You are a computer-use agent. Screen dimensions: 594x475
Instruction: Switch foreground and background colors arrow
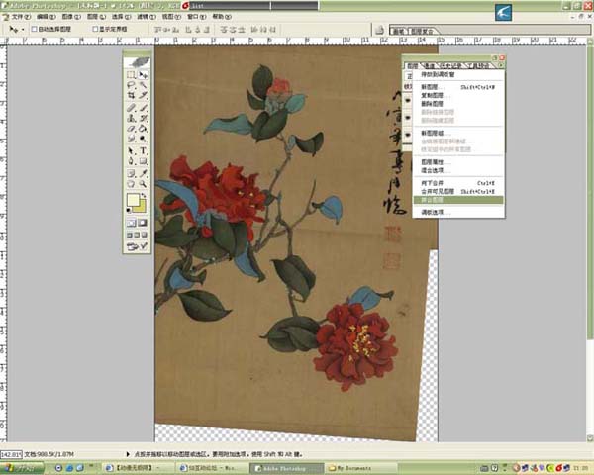[144, 196]
